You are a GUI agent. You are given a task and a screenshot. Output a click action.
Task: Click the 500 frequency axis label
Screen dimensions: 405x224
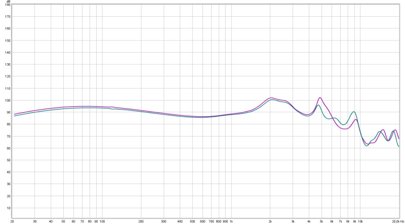tap(192, 221)
